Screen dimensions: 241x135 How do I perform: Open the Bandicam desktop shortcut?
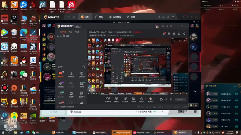click(5, 89)
